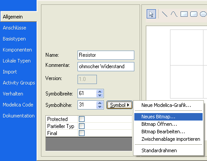Open the Anschlüsse section
Image resolution: width=207 pixels, height=161 pixels.
tap(15, 28)
